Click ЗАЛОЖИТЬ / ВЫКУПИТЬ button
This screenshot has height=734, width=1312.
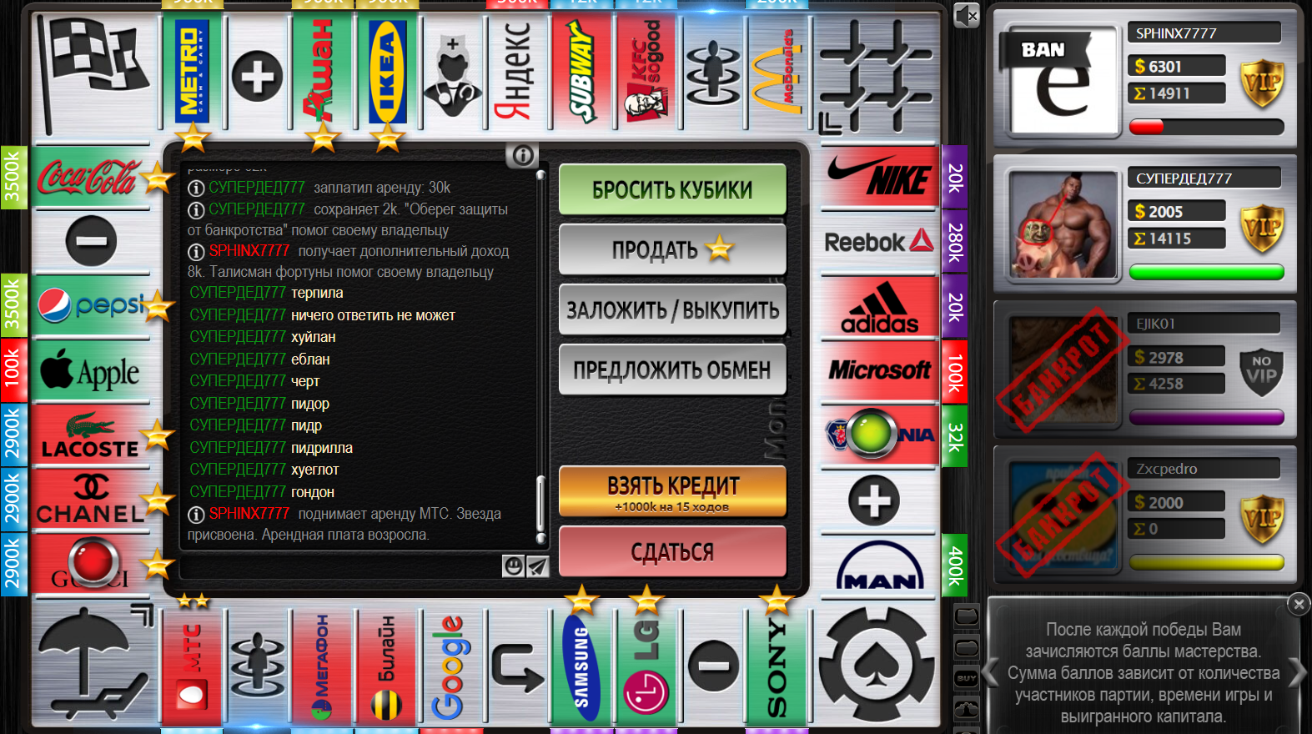coord(672,309)
